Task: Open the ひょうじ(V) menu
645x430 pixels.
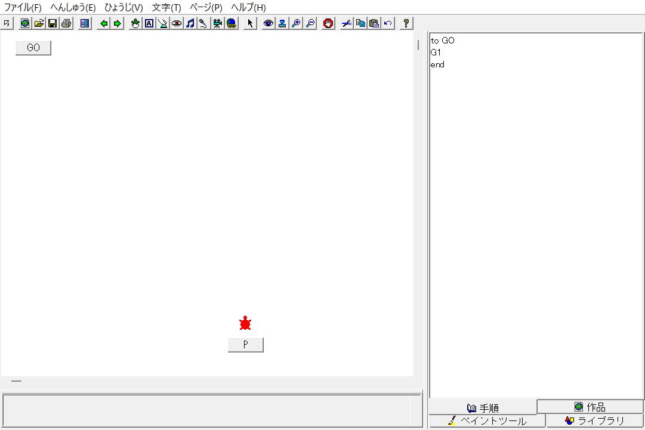Action: point(124,7)
